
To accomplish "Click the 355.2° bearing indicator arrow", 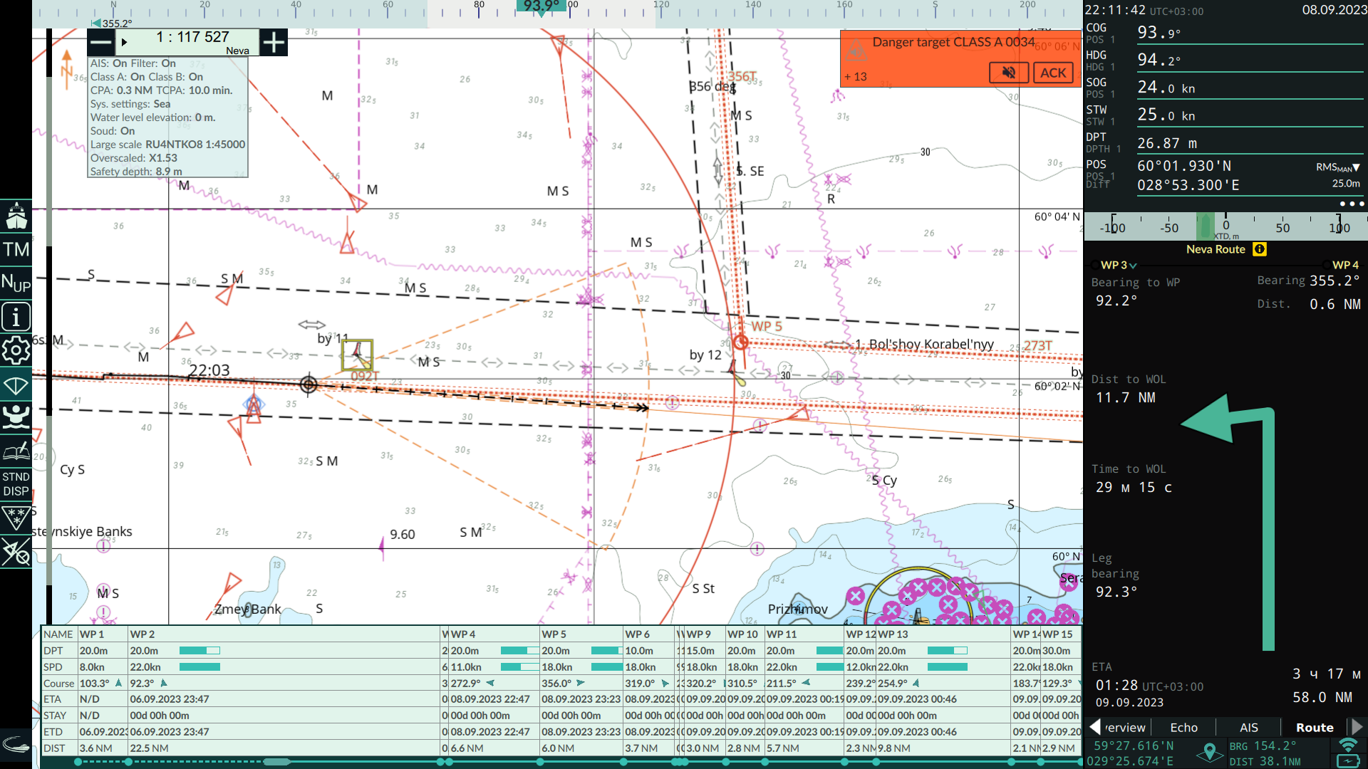I will [x=95, y=23].
